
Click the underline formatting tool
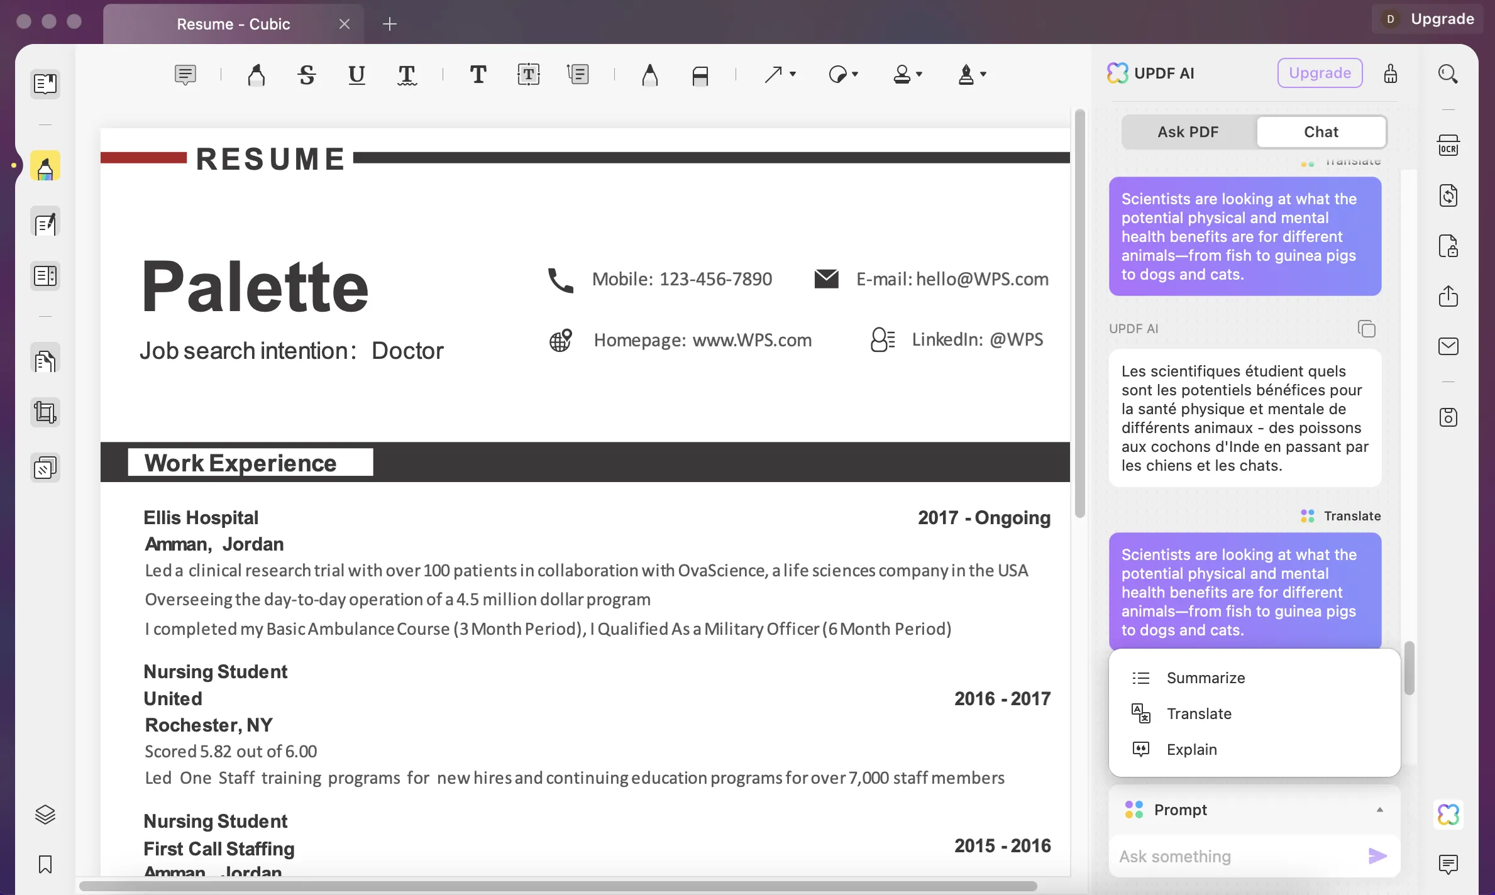(x=356, y=74)
